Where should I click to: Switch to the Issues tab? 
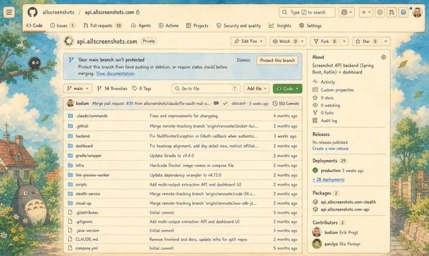62,25
